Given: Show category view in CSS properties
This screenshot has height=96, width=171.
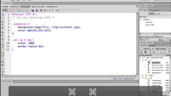Looking at the screenshot, I should point(141,40).
